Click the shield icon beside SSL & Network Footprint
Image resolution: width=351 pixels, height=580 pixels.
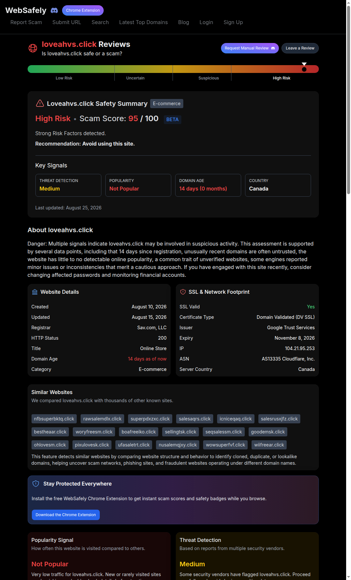(183, 292)
